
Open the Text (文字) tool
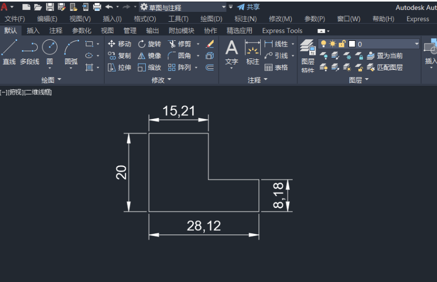click(232, 52)
